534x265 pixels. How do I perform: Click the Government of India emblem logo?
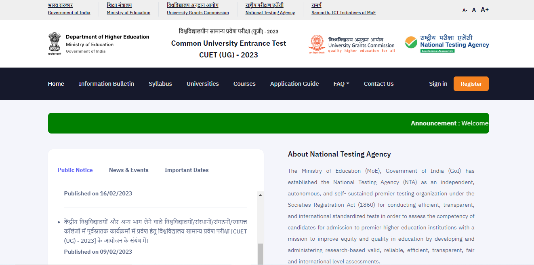(x=55, y=44)
